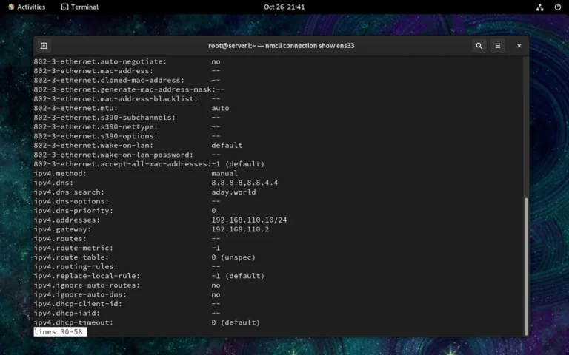
Task: Click the search icon in the terminal header
Action: coord(479,46)
